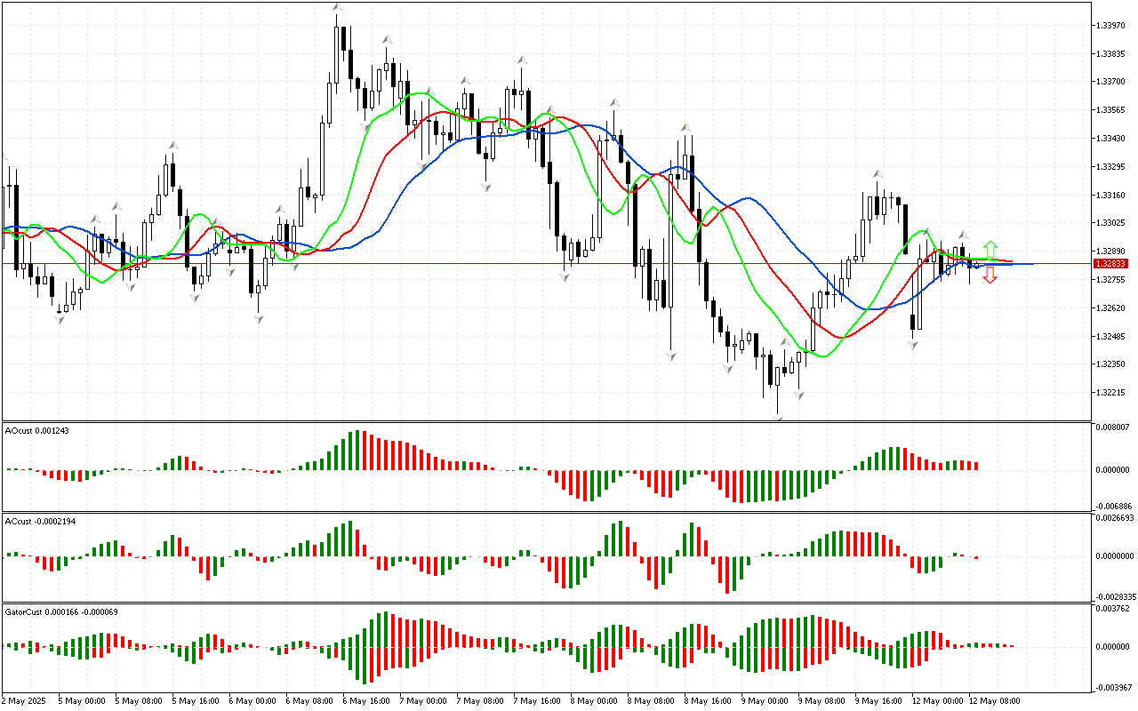Click the 1.33970 price scale value
Image resolution: width=1138 pixels, height=711 pixels.
pos(1113,26)
